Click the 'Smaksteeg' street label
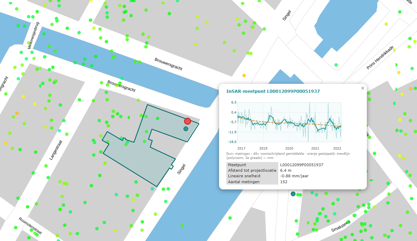 pos(341,225)
